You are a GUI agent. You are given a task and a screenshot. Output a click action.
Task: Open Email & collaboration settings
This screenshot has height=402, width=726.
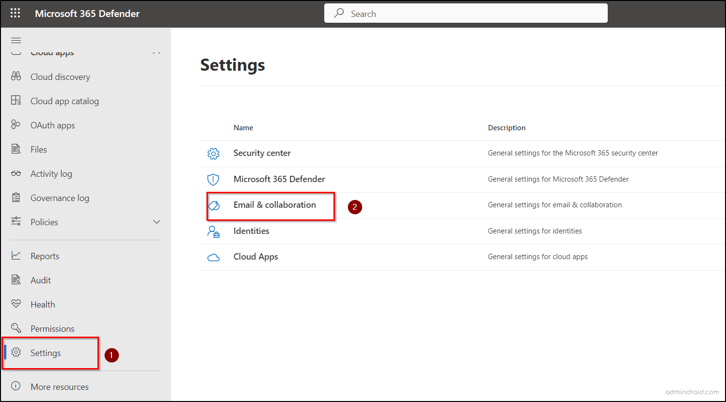[275, 205]
